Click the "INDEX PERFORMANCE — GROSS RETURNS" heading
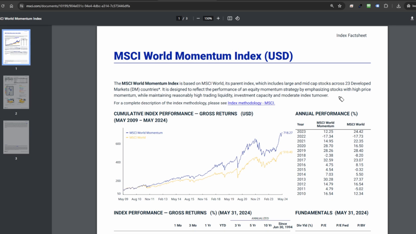This screenshot has height=234, width=416. click(x=160, y=213)
